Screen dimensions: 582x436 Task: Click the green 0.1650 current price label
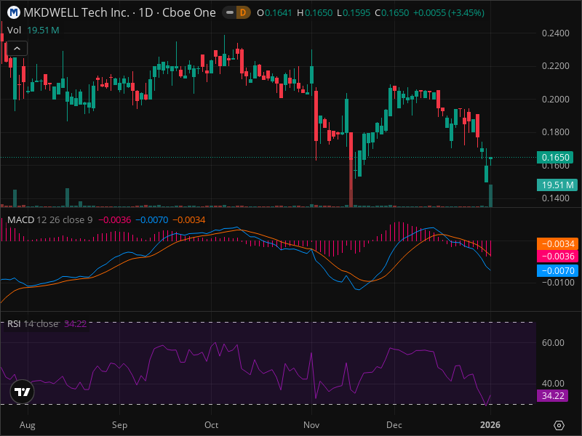tap(555, 157)
